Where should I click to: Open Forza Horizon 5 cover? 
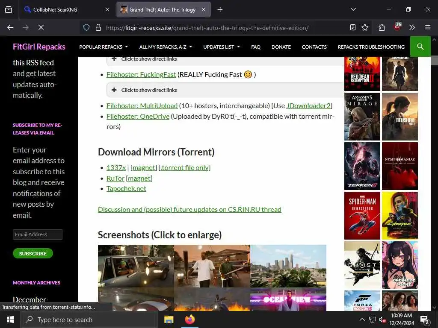point(362,301)
